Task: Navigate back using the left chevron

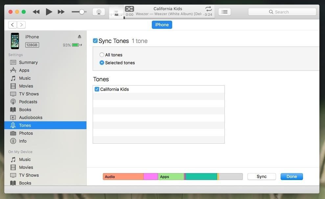Action: (12, 25)
